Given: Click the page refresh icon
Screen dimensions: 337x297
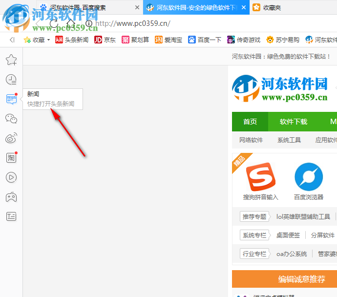Looking at the screenshot, I should coord(54,23).
